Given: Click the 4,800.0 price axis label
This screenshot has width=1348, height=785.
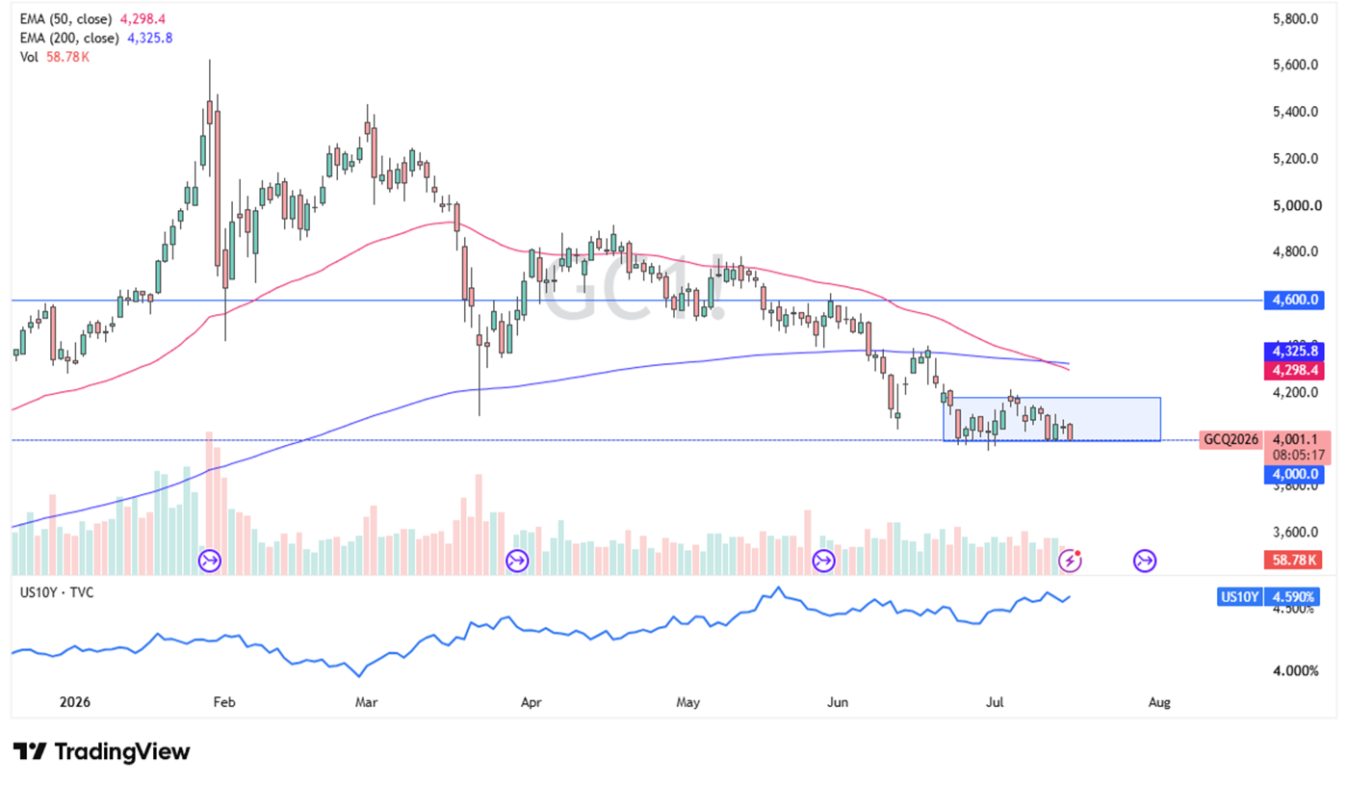Looking at the screenshot, I should tap(1295, 252).
